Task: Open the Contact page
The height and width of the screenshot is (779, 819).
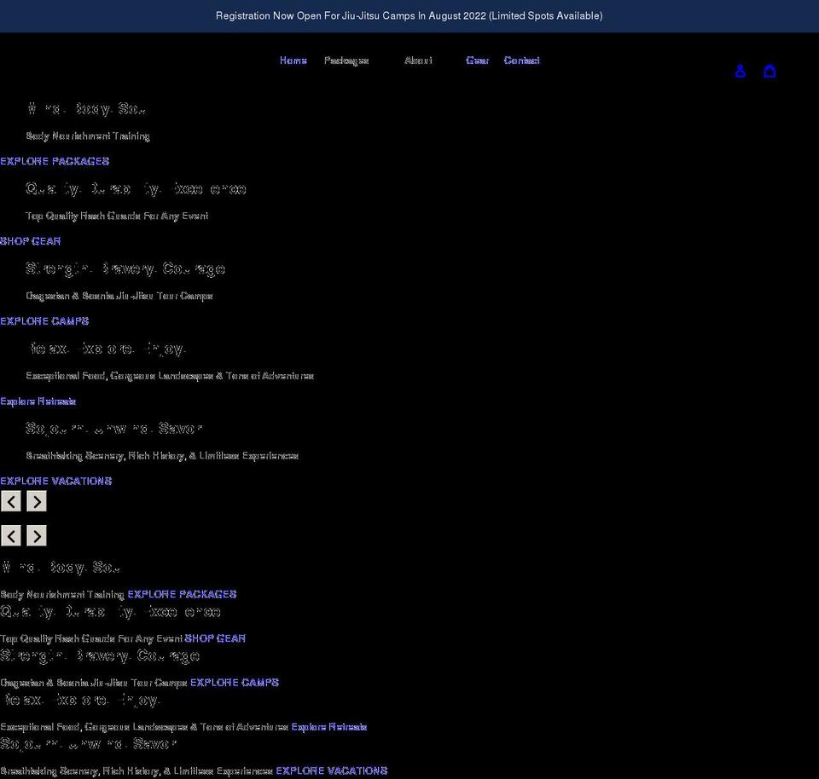Action: [522, 61]
